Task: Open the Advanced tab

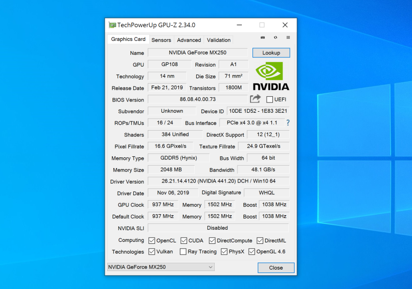Action: click(x=189, y=40)
